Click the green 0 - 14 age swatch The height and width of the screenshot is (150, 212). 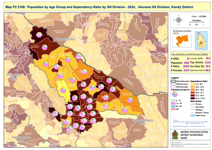(x=173, y=101)
